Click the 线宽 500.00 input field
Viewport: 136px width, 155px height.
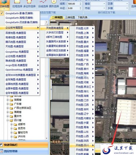coord(73,4)
